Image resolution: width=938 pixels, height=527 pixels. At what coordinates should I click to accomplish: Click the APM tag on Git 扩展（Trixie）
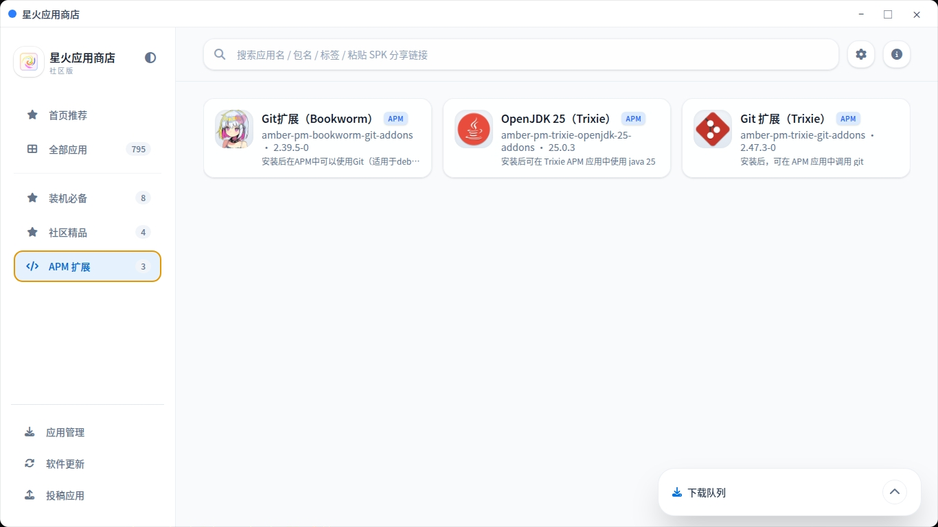pyautogui.click(x=848, y=119)
